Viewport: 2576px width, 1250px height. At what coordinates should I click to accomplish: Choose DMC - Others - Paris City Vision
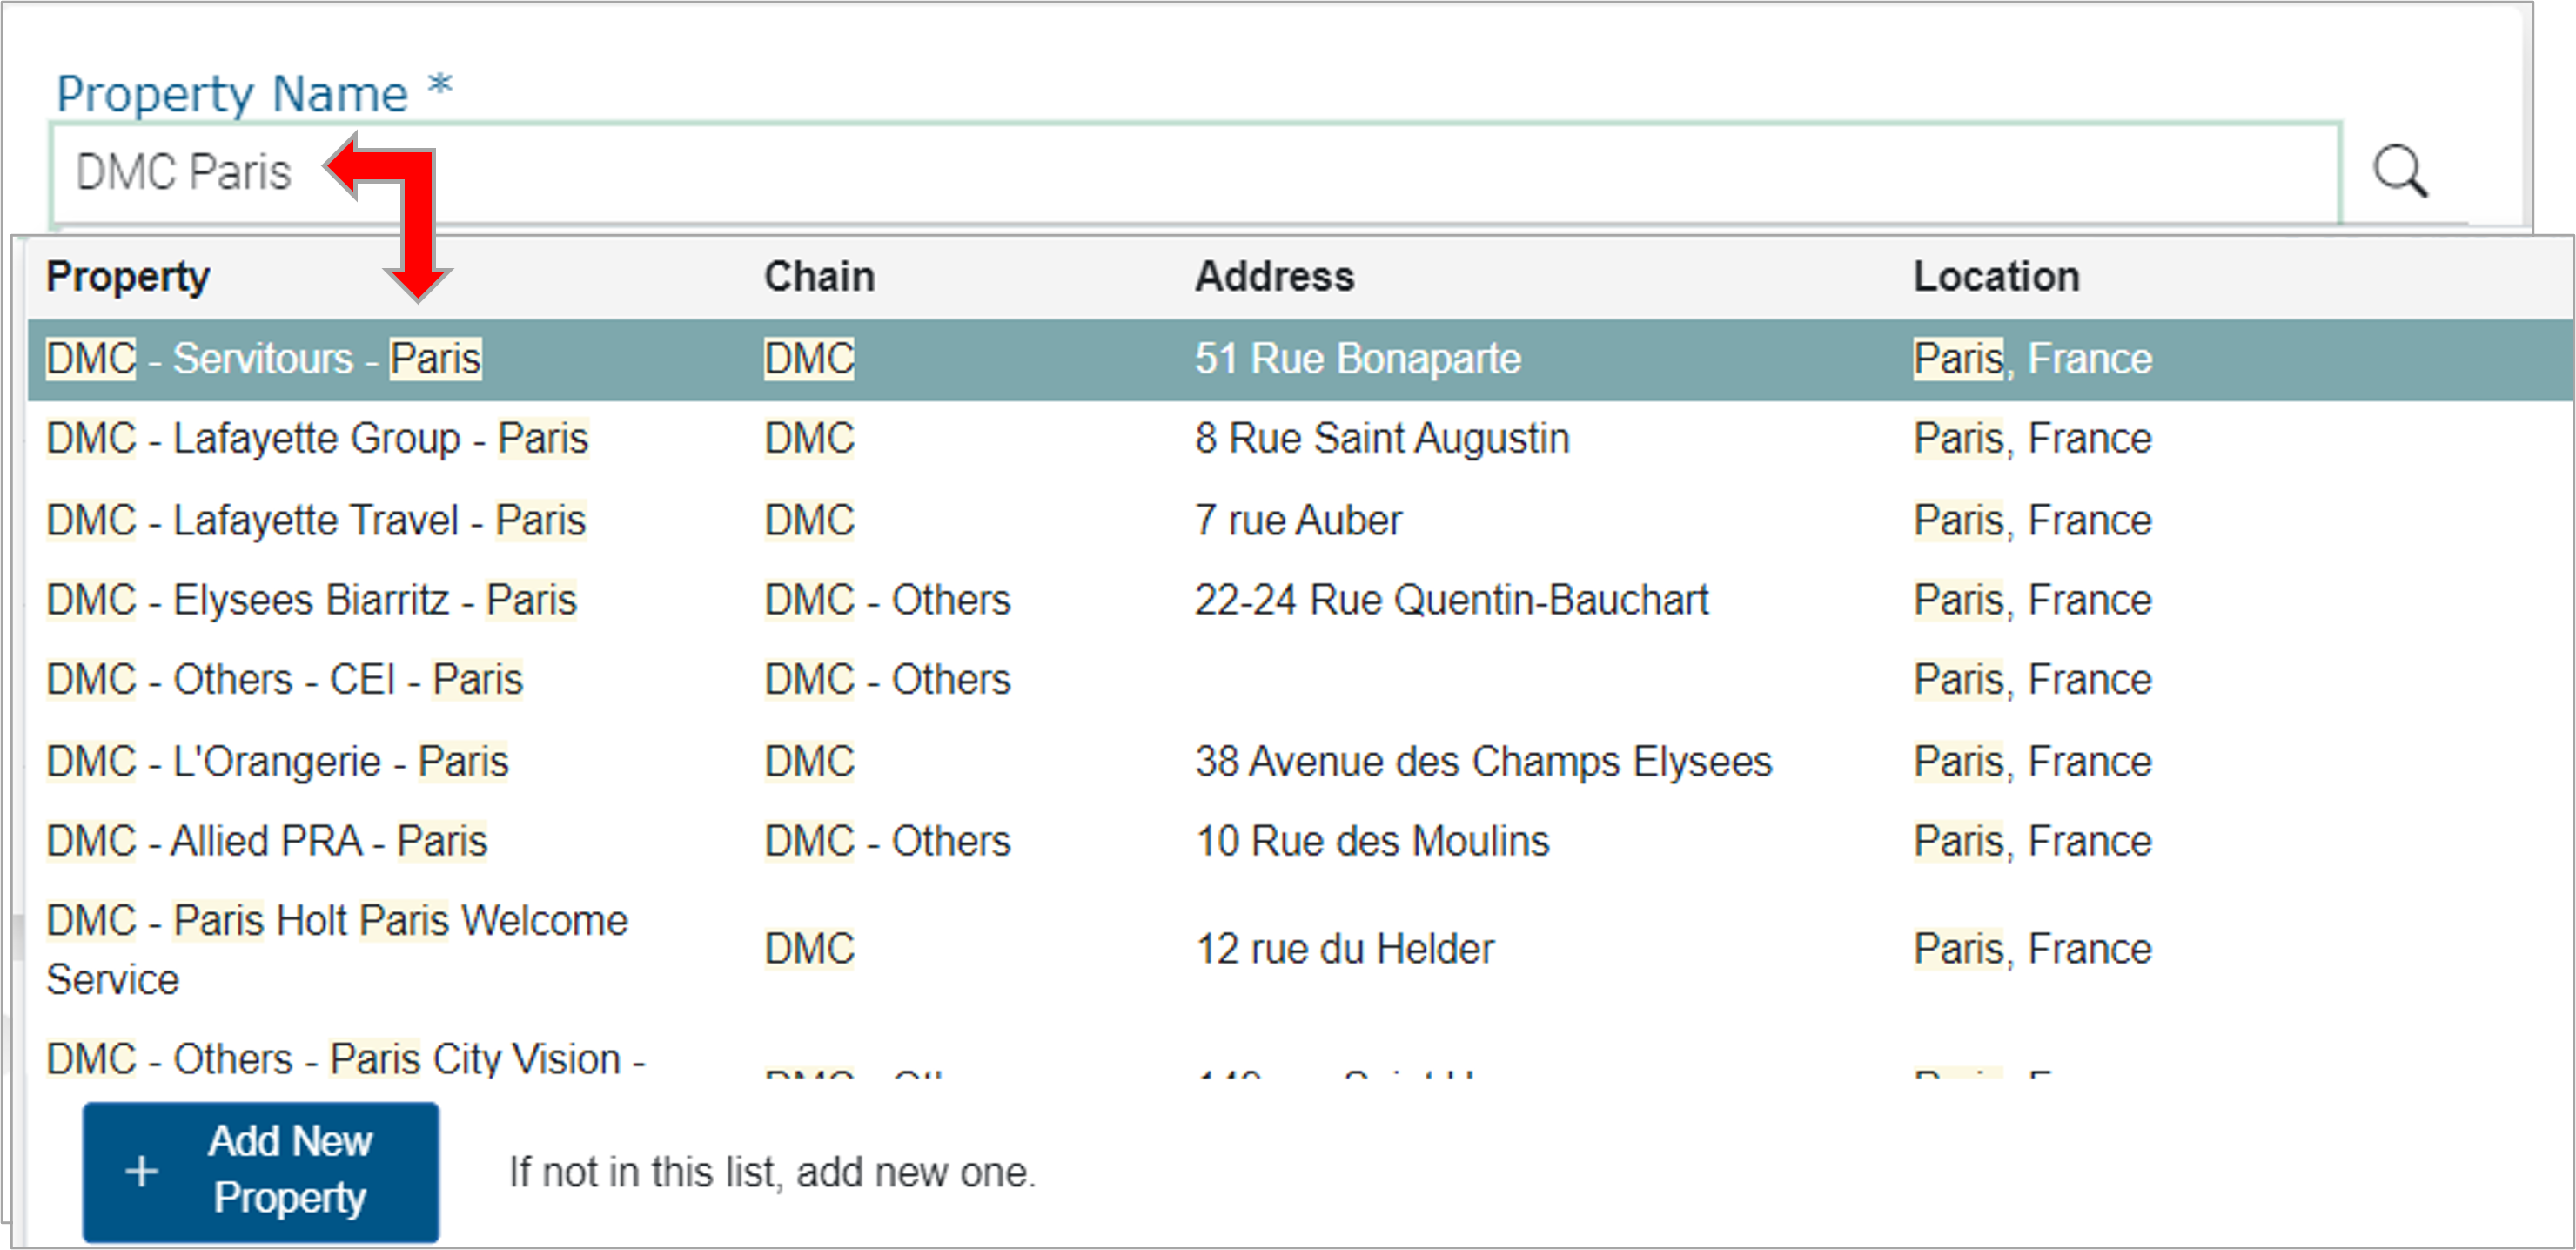(x=345, y=1059)
